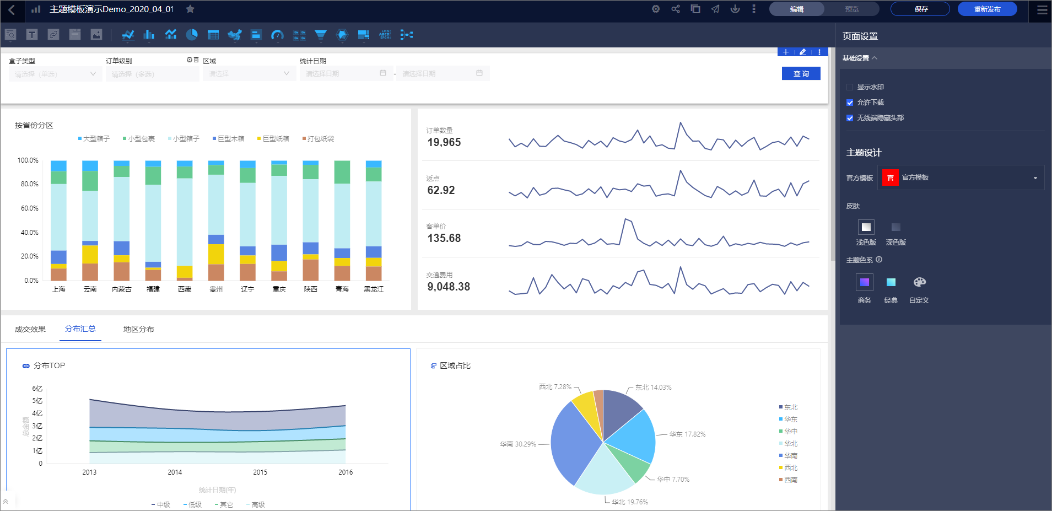Image resolution: width=1052 pixels, height=511 pixels.
Task: Switch to the 成交效果 tab
Action: pos(30,329)
